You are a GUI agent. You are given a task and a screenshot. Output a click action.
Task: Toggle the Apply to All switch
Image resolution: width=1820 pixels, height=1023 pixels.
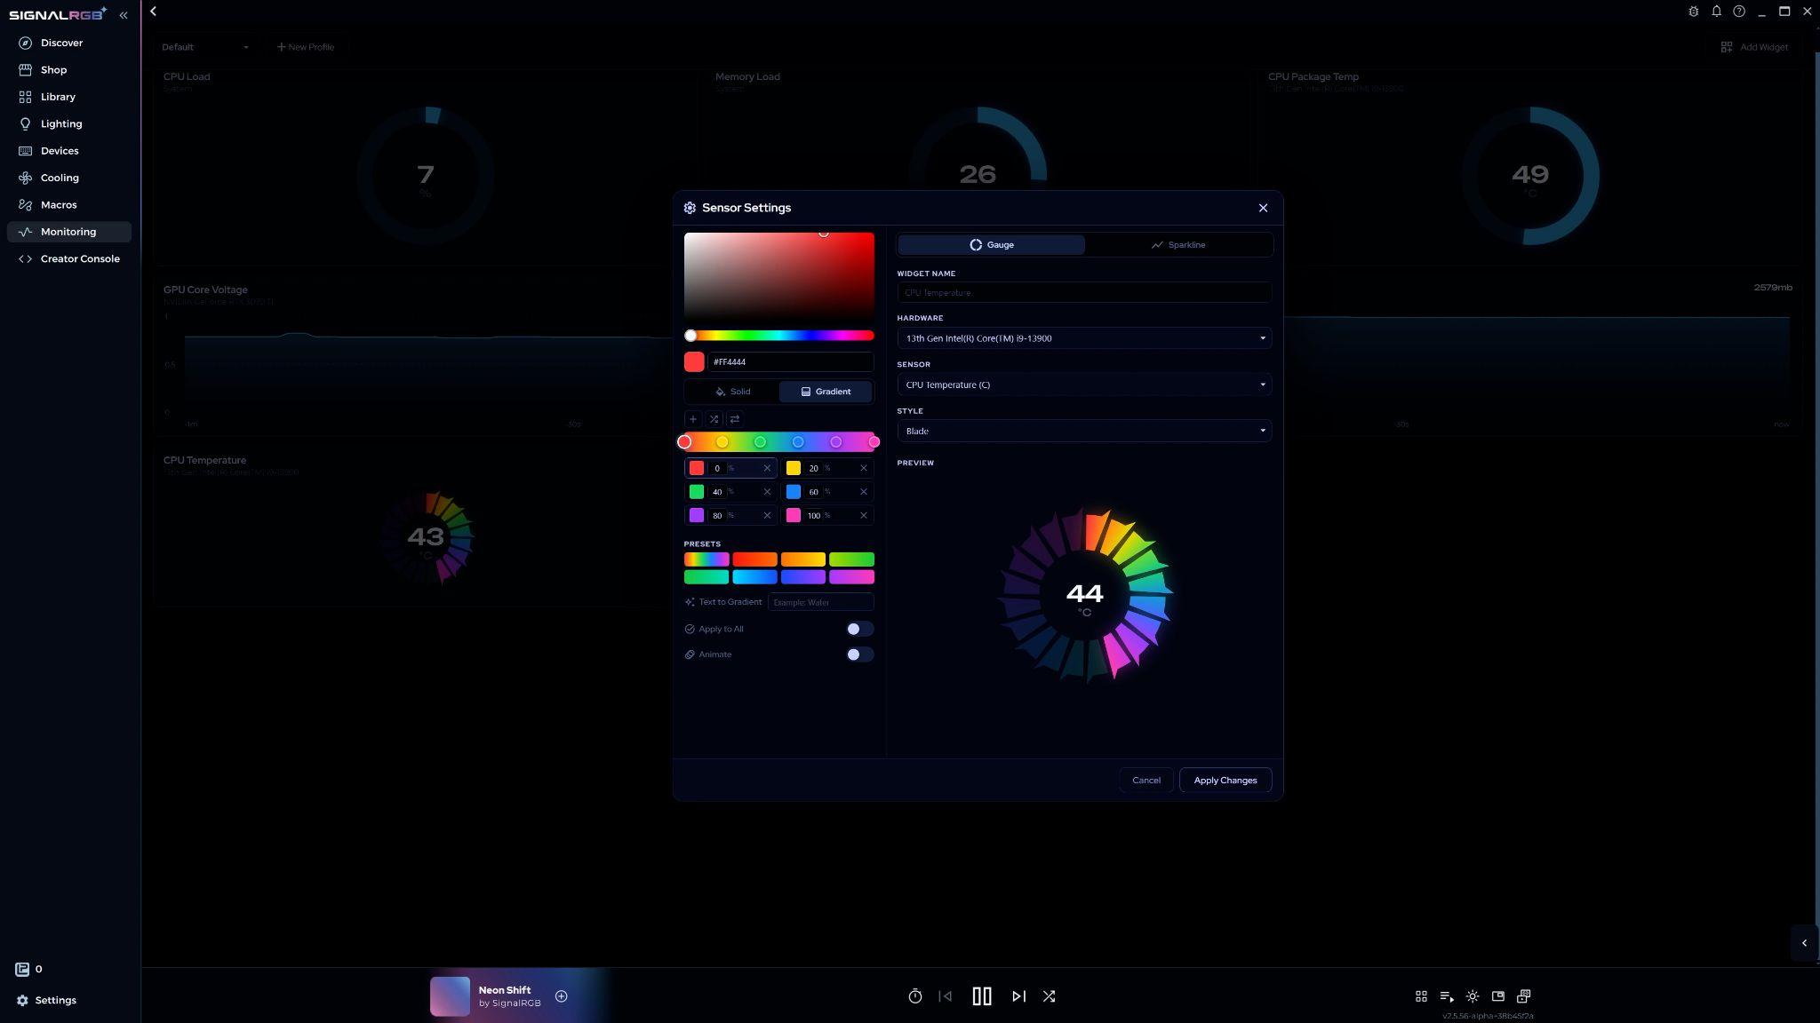859,629
